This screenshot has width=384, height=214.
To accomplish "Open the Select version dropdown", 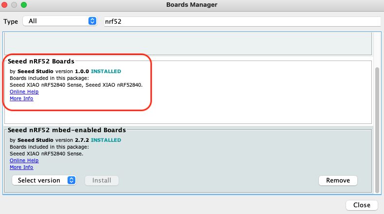I will point(44,180).
